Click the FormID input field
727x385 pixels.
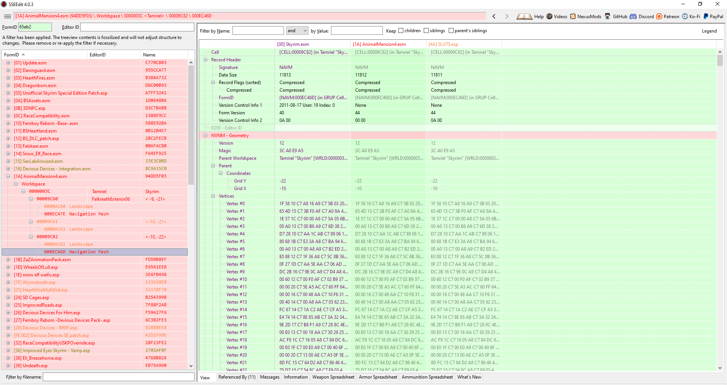coord(35,27)
